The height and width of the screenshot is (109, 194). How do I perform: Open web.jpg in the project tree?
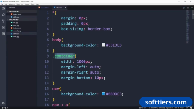point(22,36)
